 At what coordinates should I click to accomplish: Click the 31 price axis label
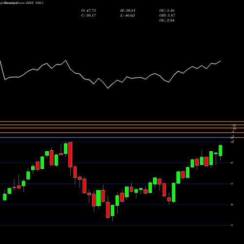(232, 225)
